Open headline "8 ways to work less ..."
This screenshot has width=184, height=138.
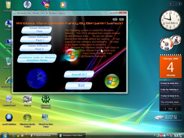(x=170, y=84)
